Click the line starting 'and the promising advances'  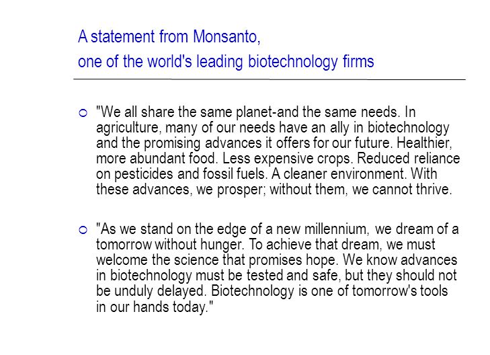274,143
